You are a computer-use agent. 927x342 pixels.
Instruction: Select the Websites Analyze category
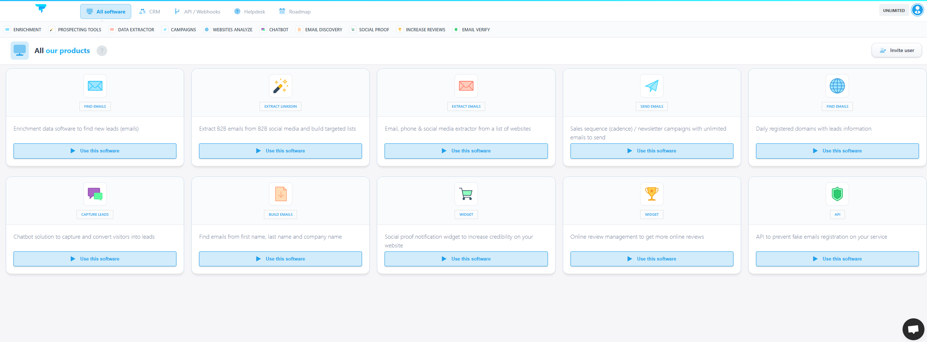228,29
